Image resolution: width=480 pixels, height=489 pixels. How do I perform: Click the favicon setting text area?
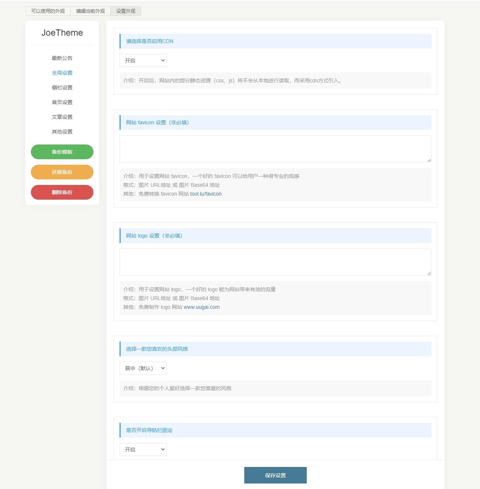pos(275,149)
